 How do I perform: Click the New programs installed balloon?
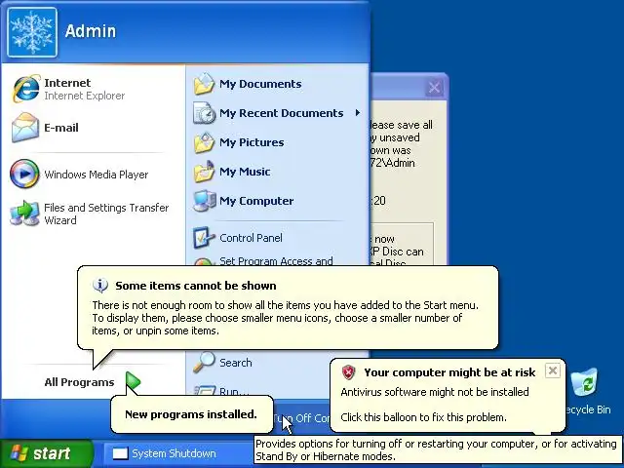click(x=191, y=414)
